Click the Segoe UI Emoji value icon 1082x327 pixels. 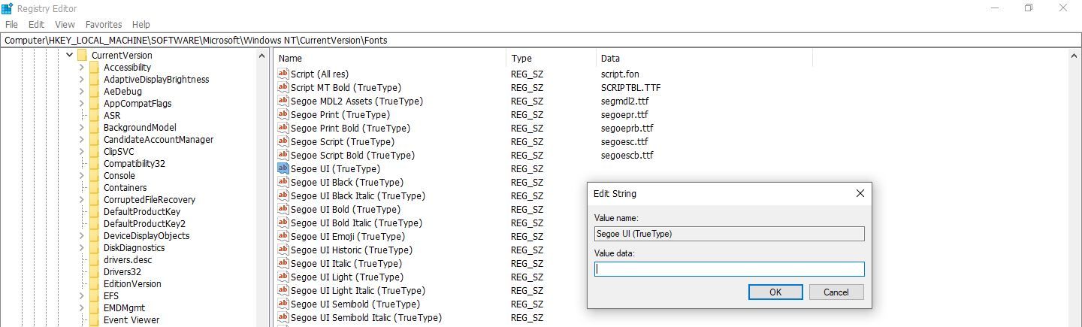(283, 236)
